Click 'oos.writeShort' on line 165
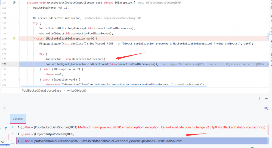The width and height of the screenshot is (272, 148). click(x=44, y=8)
